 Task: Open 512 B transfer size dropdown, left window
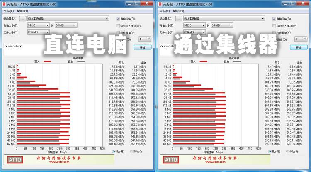pos(38,25)
